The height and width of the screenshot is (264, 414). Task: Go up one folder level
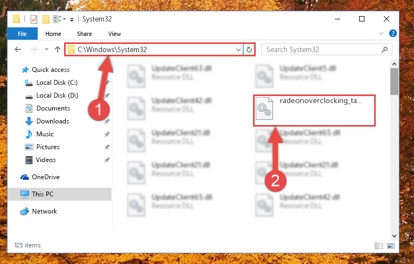[x=58, y=49]
